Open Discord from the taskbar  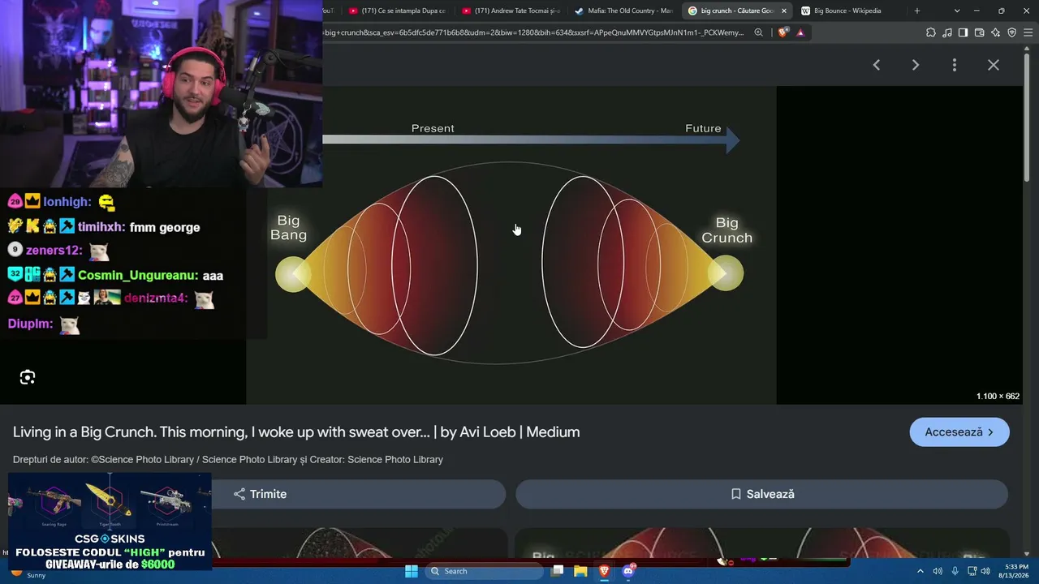pos(627,571)
